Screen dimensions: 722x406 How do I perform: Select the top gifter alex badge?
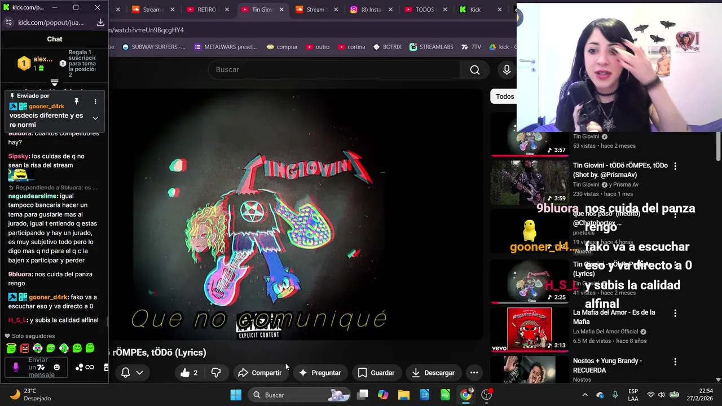24,63
